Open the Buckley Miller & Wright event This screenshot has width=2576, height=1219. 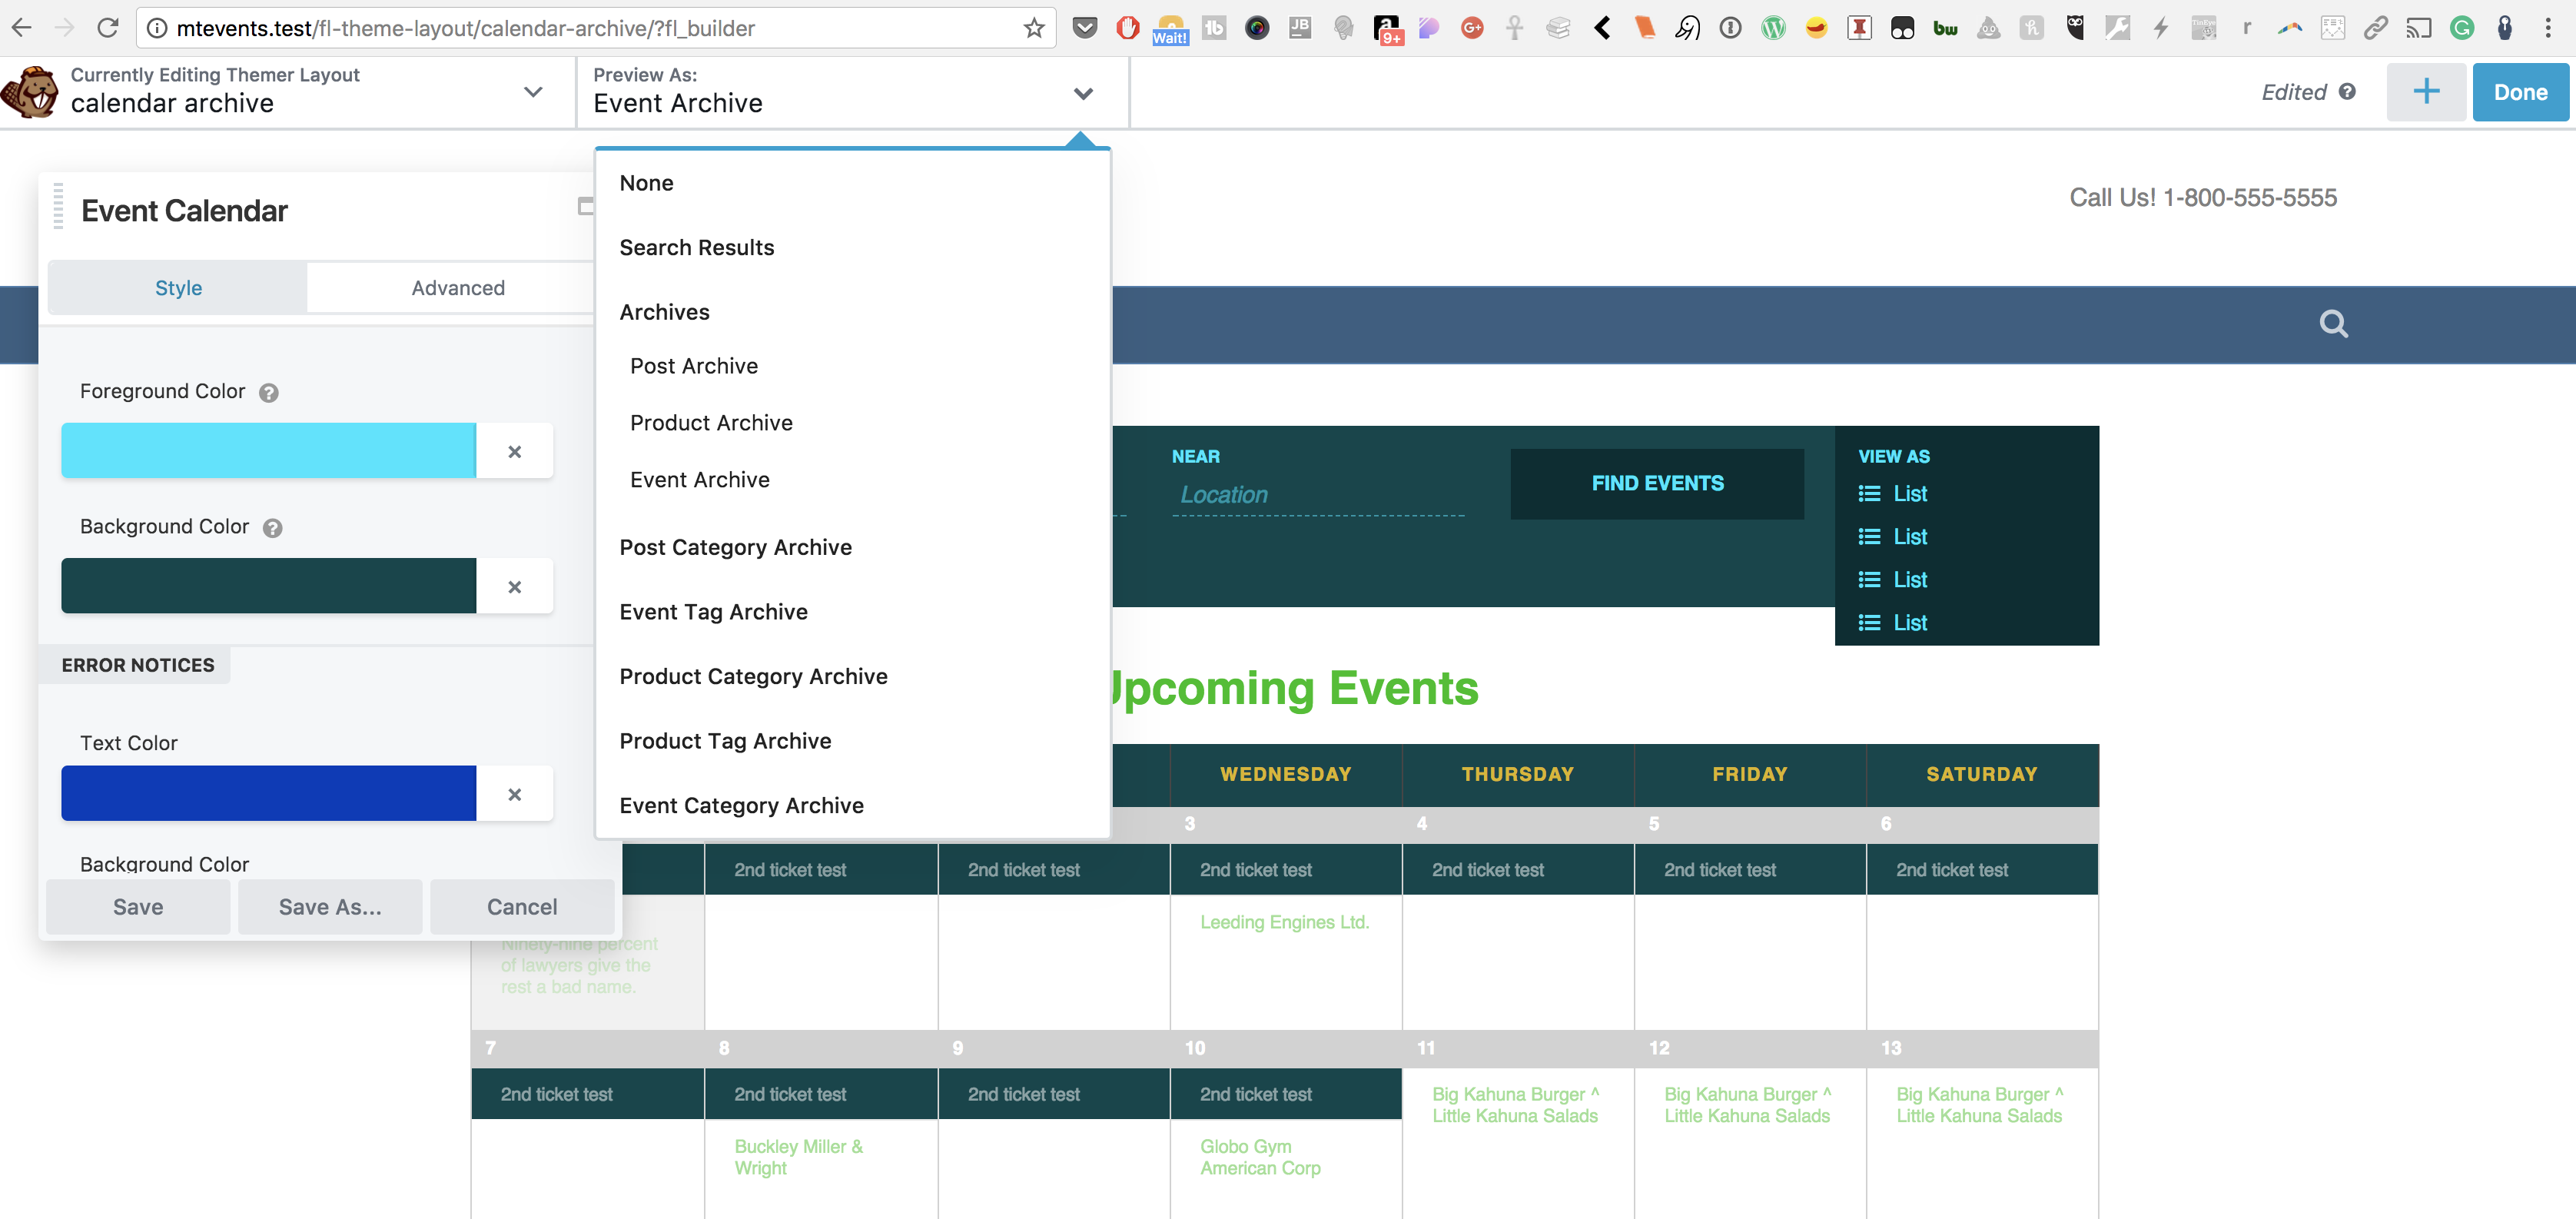coord(798,1157)
